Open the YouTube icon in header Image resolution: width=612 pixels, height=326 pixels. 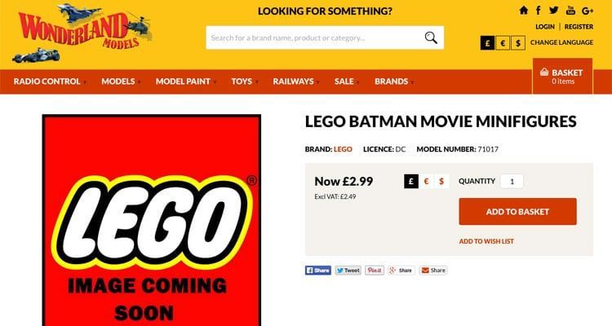click(570, 11)
